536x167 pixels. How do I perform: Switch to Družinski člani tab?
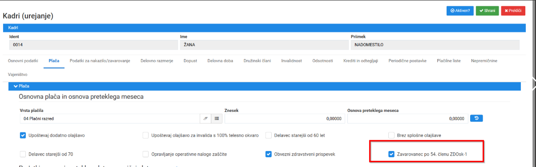click(257, 60)
